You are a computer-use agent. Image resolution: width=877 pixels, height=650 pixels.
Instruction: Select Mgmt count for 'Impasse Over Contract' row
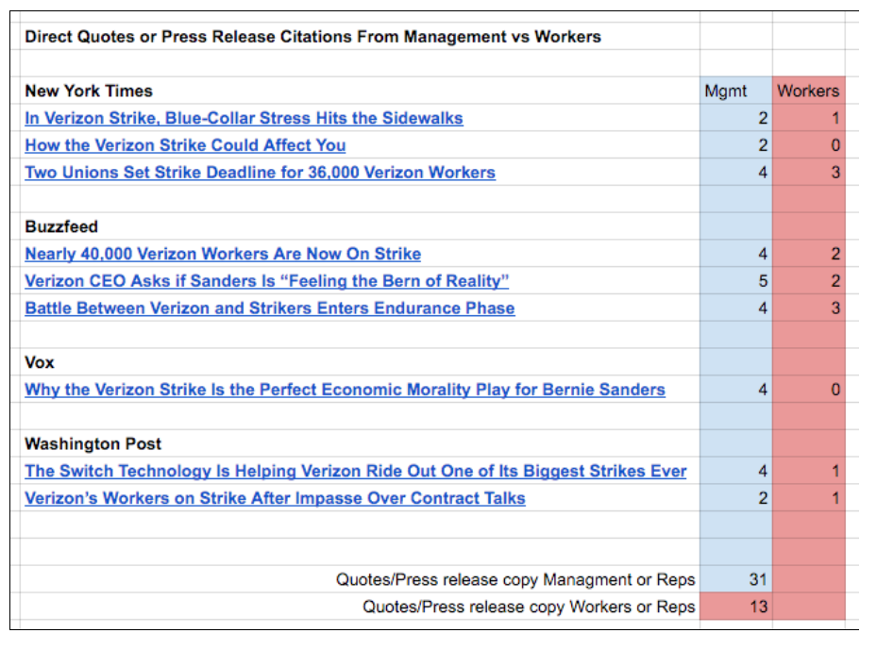pyautogui.click(x=736, y=498)
